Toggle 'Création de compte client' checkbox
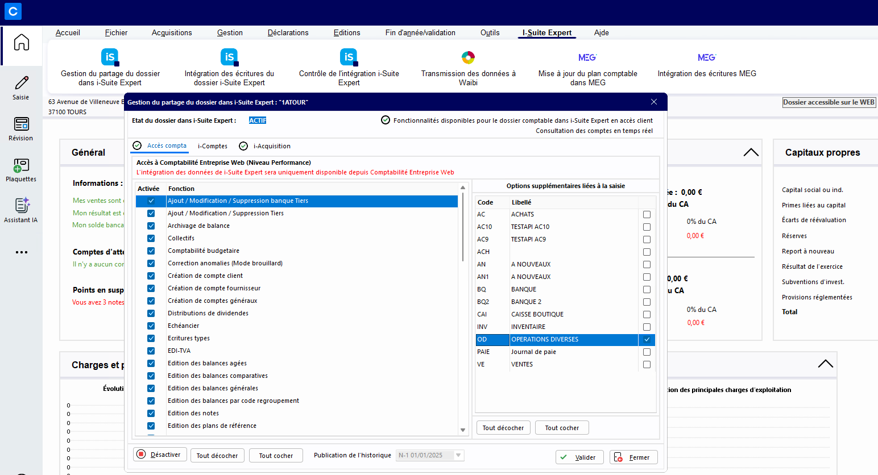 click(x=151, y=276)
